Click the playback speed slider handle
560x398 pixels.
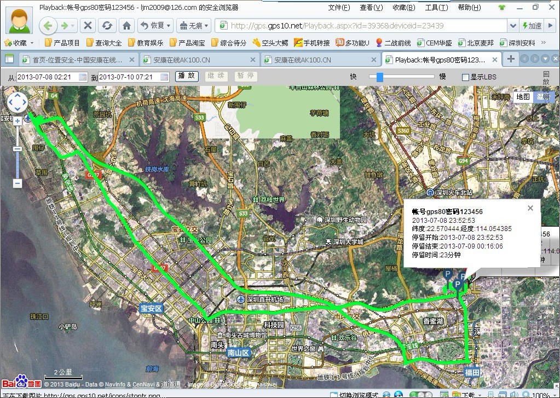coord(380,77)
